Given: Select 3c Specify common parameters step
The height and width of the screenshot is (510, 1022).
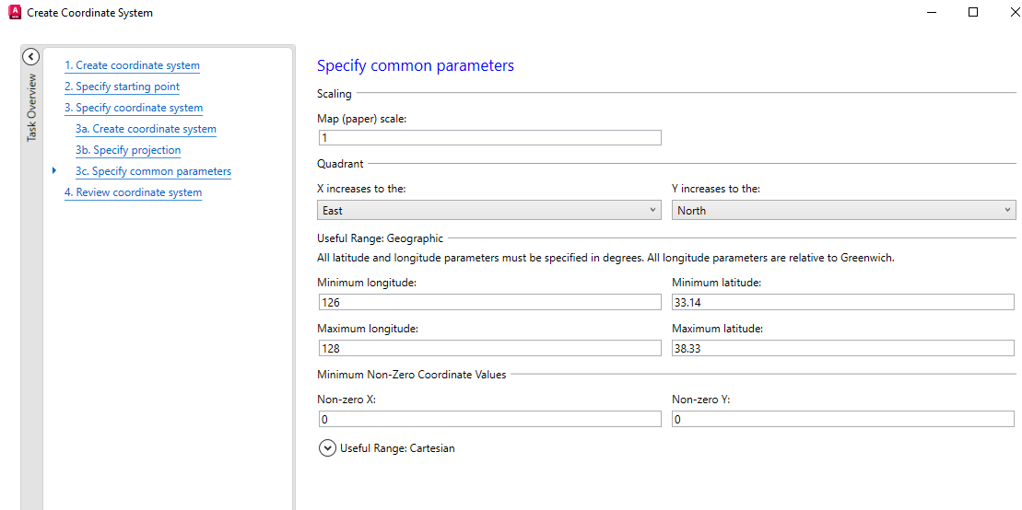Looking at the screenshot, I should pos(153,171).
